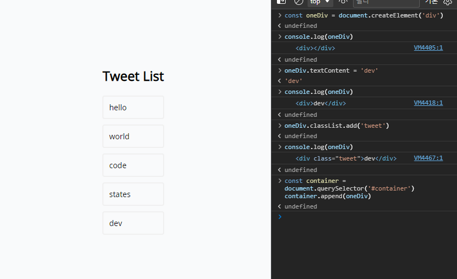Click the 'states' tweet item
Viewport: 457px width, 279px height.
click(133, 194)
